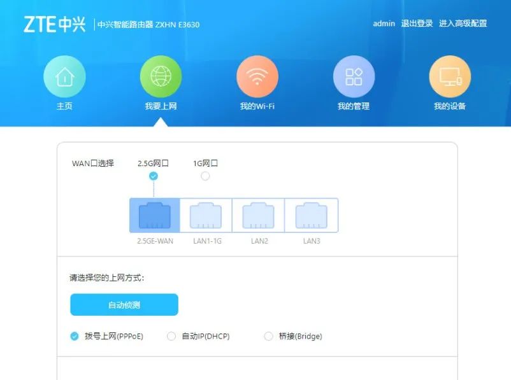Click the admin account name

click(382, 24)
